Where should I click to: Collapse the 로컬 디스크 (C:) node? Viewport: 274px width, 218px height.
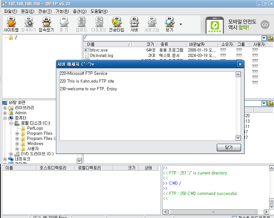[x=11, y=123]
